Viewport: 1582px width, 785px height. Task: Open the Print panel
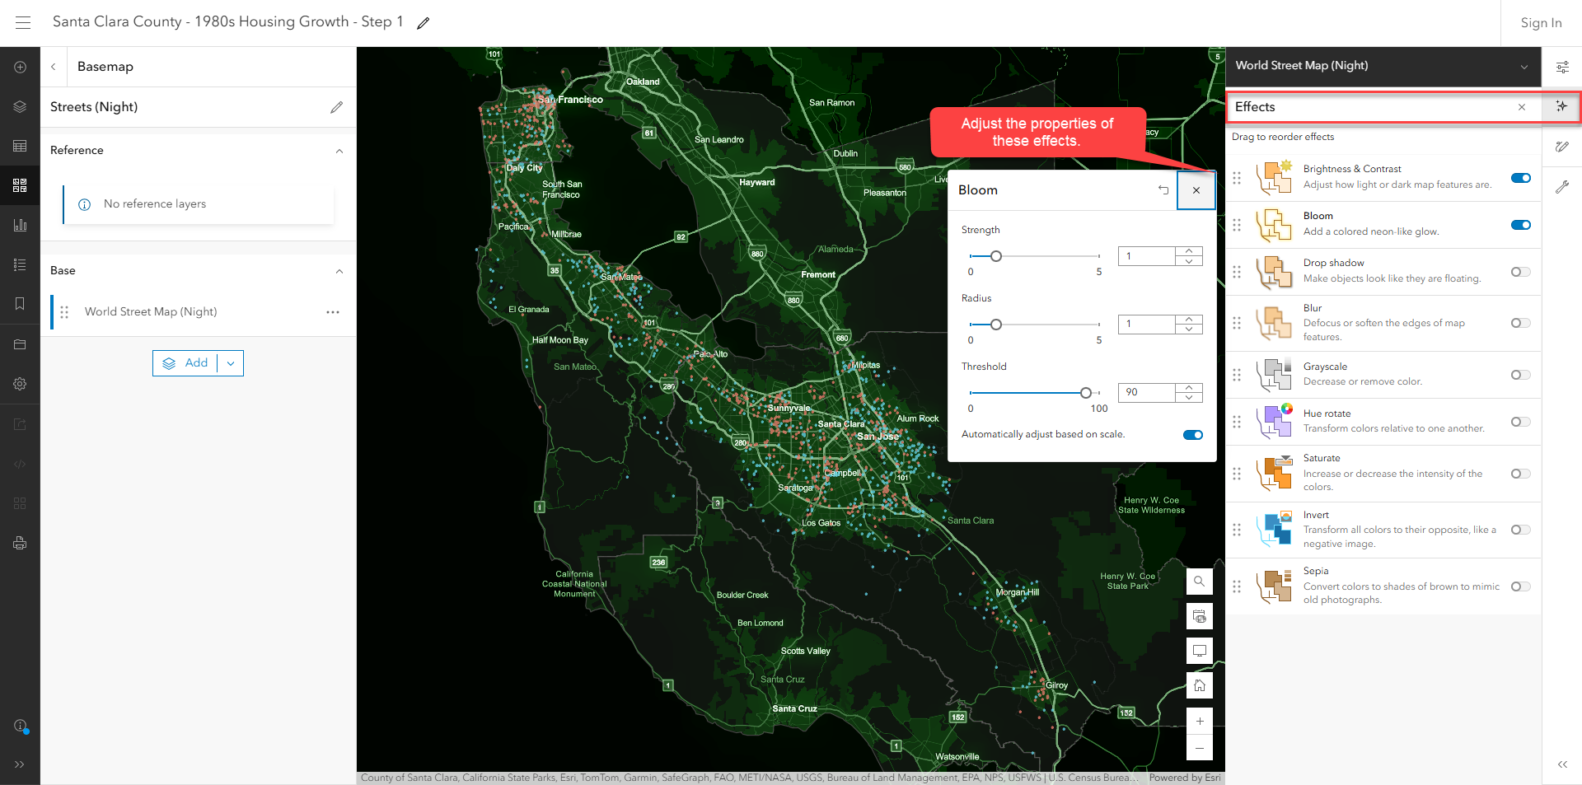tap(20, 543)
